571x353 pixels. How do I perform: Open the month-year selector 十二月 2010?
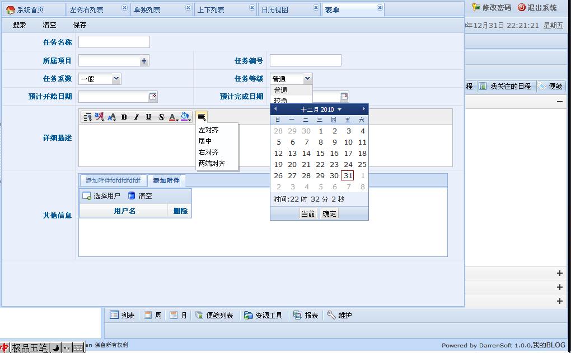tap(320, 109)
